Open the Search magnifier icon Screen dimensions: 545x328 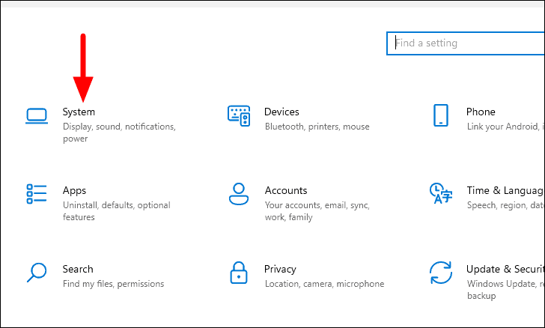37,273
